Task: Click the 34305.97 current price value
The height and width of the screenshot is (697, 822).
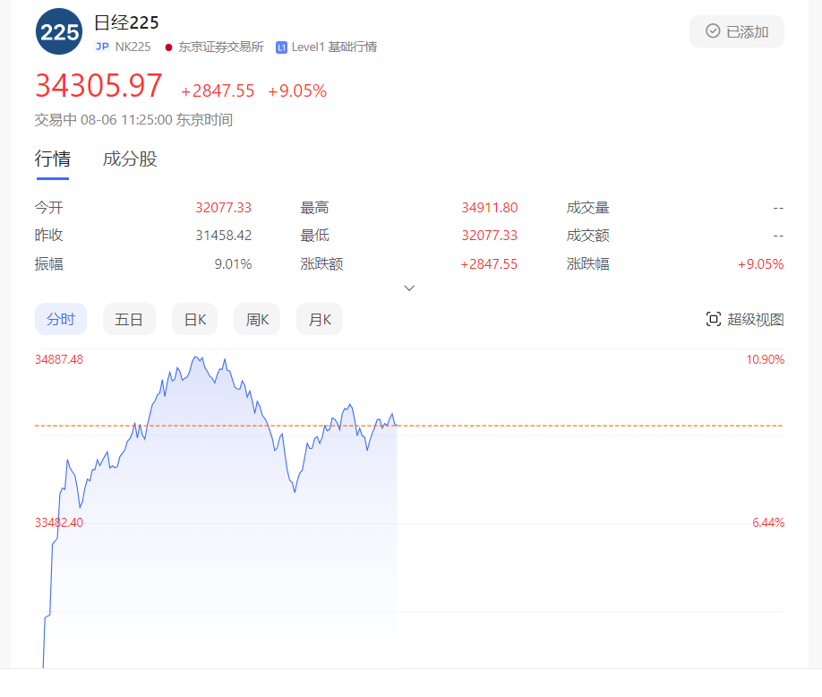Action: [x=98, y=86]
